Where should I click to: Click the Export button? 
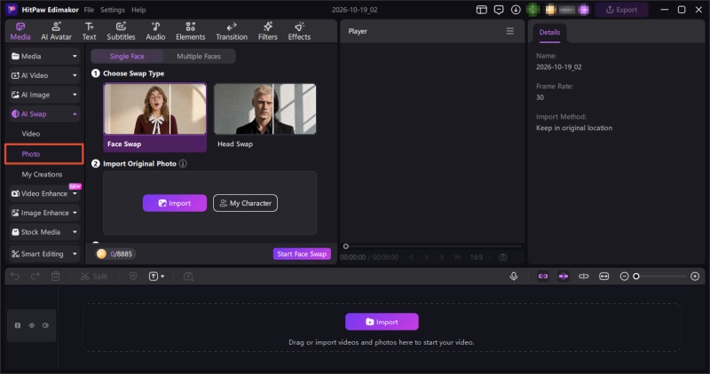(x=622, y=10)
